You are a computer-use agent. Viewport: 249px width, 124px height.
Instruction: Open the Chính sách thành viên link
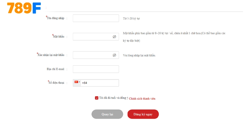(x=142, y=99)
